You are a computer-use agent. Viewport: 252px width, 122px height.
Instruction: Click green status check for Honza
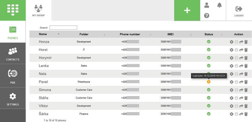tap(209, 42)
